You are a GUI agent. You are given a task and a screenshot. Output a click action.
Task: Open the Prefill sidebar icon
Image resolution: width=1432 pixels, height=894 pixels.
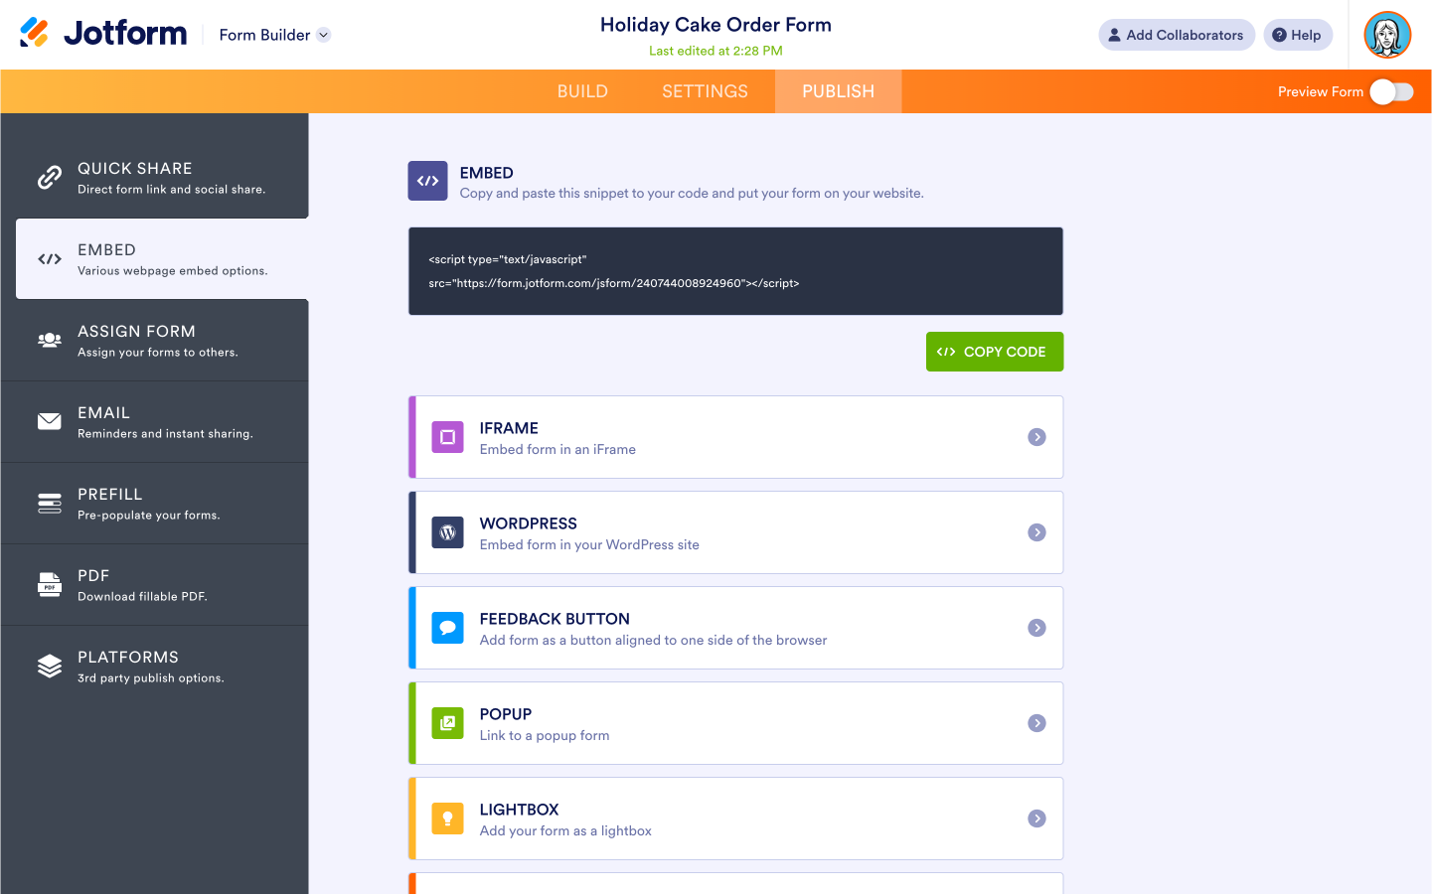(50, 504)
